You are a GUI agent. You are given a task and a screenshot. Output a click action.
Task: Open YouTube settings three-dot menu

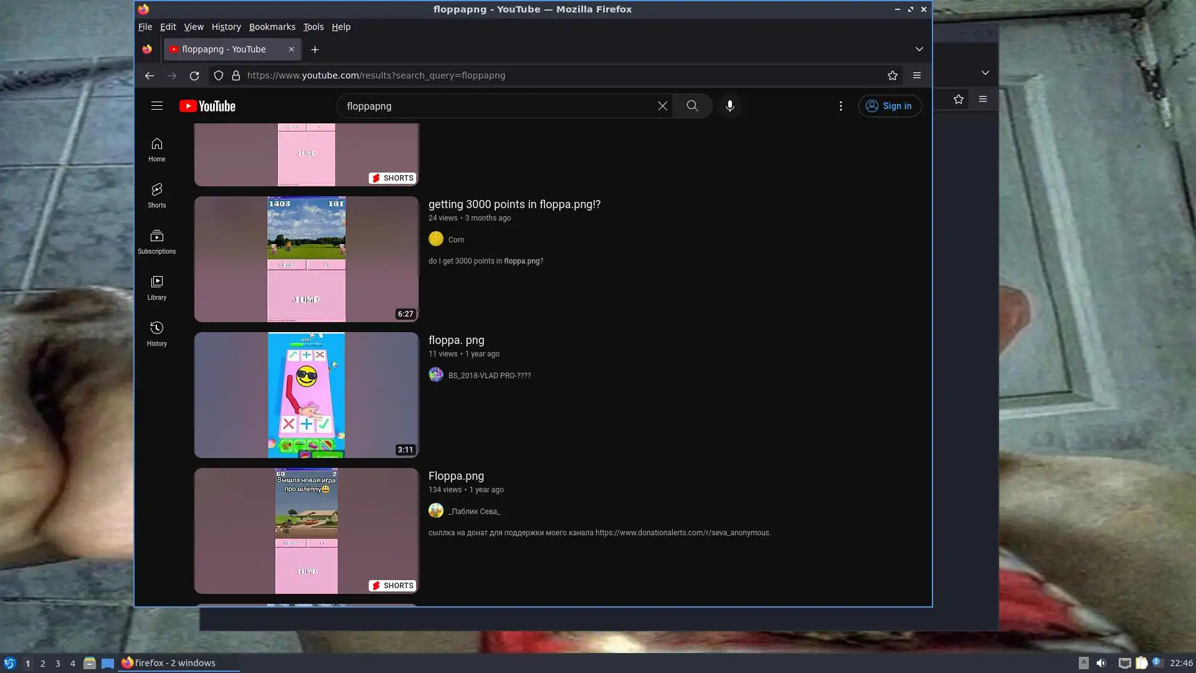[840, 106]
